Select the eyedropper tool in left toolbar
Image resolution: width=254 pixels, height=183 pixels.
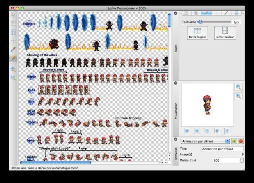click(13, 49)
